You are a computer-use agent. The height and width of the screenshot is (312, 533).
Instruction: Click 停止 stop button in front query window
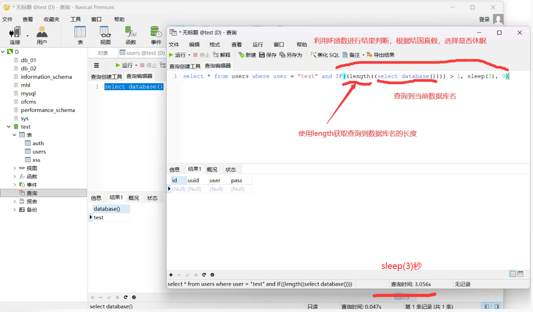tap(202, 55)
